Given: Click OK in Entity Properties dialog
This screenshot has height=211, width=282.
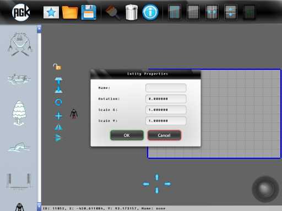Looking at the screenshot, I should (127, 135).
